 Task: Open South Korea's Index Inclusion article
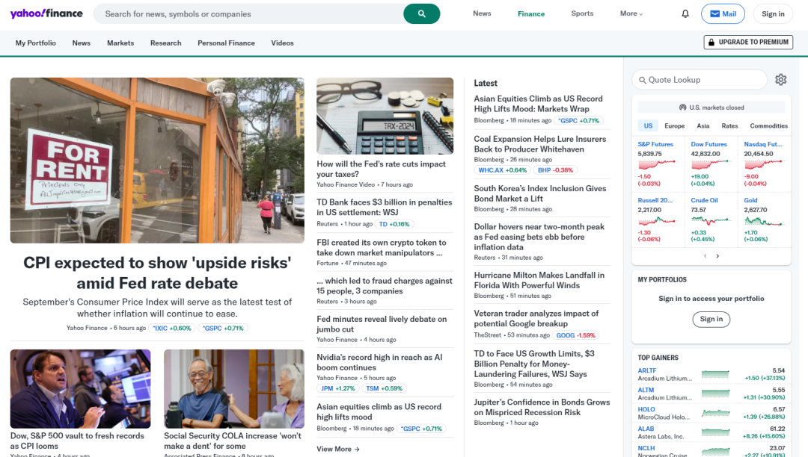[540, 193]
